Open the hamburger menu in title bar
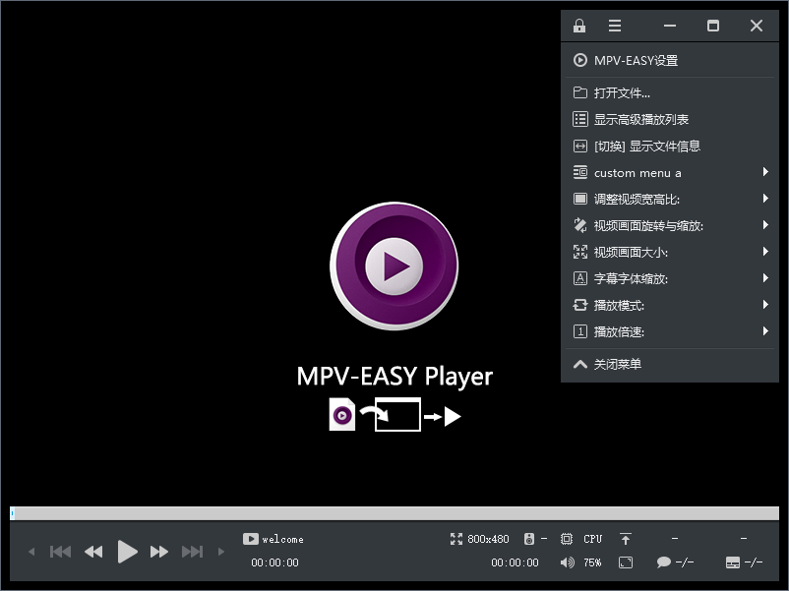Image resolution: width=789 pixels, height=591 pixels. point(615,26)
